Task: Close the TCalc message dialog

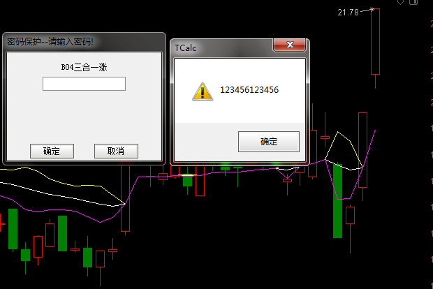Action: pyautogui.click(x=289, y=45)
